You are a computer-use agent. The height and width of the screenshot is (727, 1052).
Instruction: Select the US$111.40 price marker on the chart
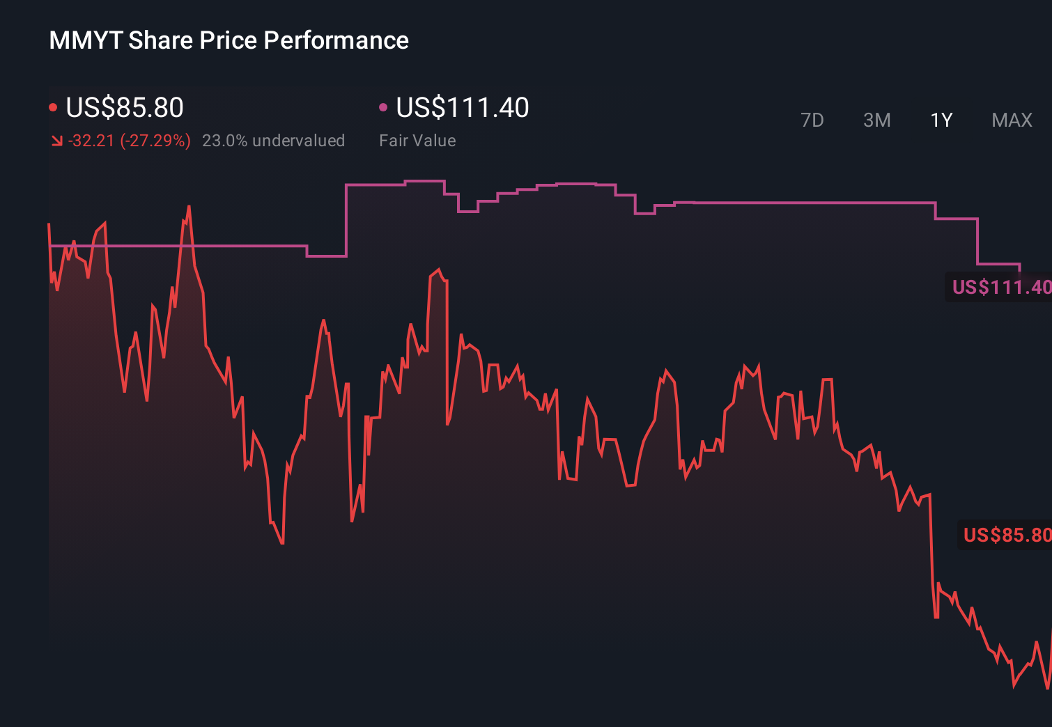click(1002, 286)
